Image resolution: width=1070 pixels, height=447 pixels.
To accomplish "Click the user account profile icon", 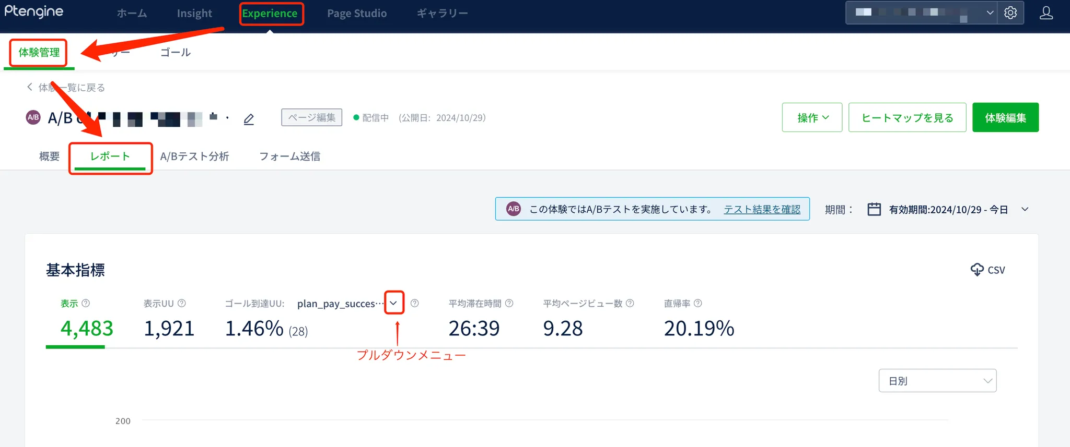I will coord(1046,13).
